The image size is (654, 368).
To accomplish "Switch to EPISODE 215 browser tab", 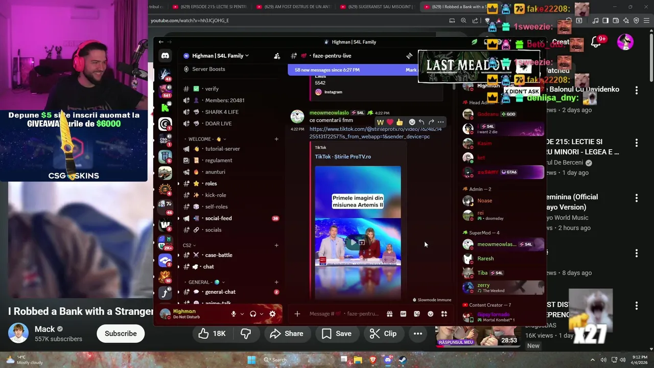I will tap(210, 7).
